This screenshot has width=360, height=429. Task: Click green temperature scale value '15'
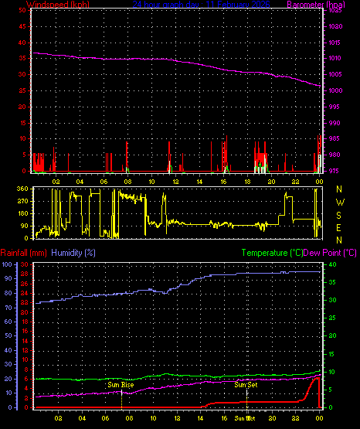point(332,354)
